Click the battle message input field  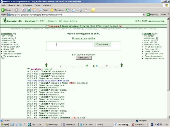(x=74, y=44)
